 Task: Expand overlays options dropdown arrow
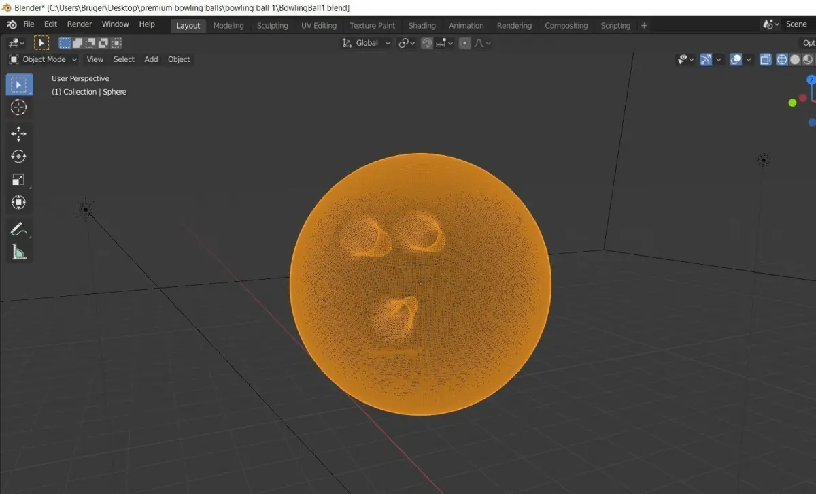[748, 60]
